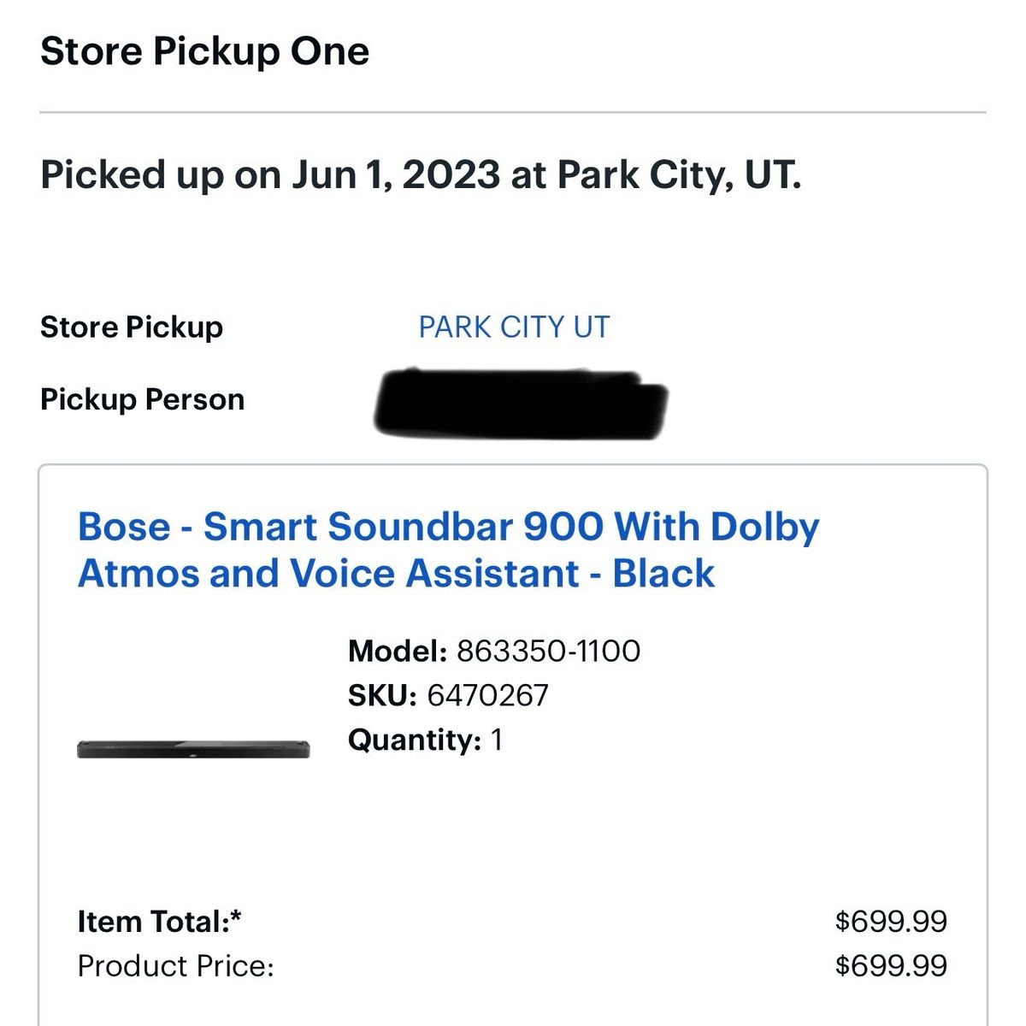Select SKU number 6470267
This screenshot has height=1026, width=1026.
(x=487, y=696)
